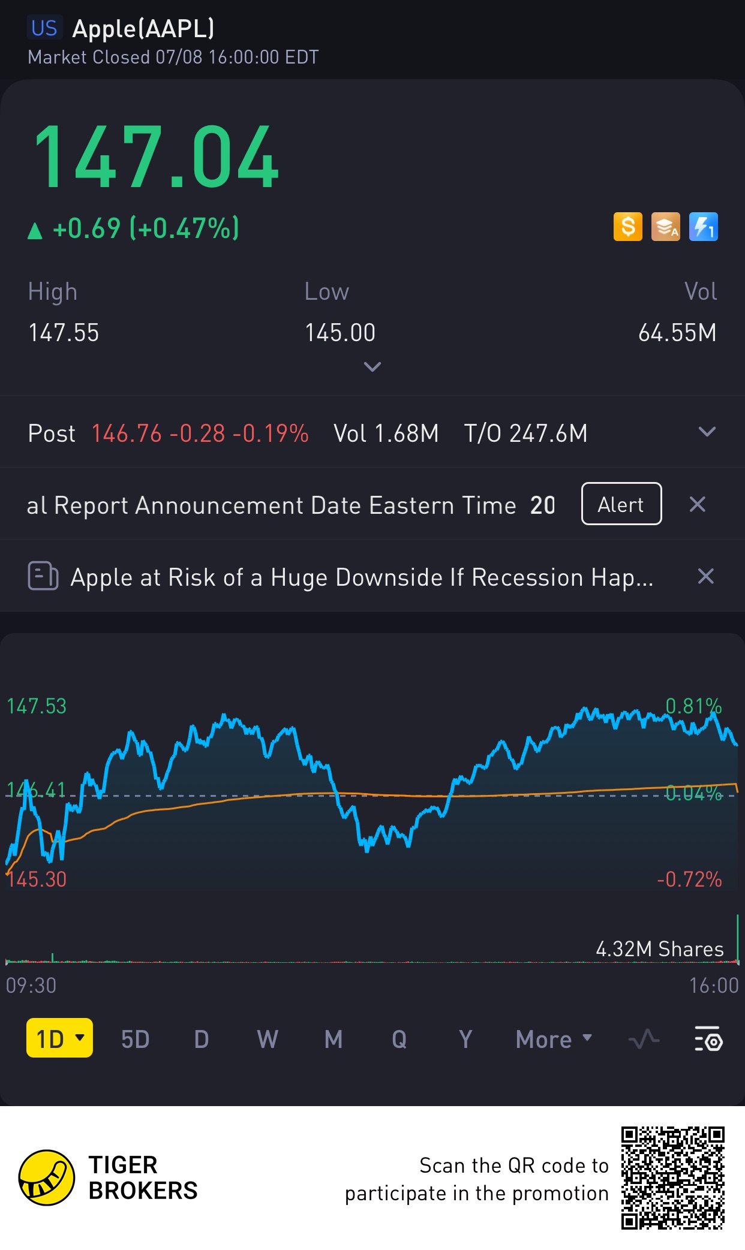The image size is (745, 1250).
Task: Tap the blue lightning bolt badge icon
Action: tap(703, 227)
